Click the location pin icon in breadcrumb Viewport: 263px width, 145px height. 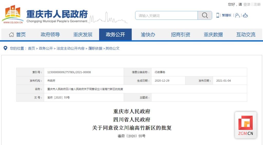[x=5, y=48]
